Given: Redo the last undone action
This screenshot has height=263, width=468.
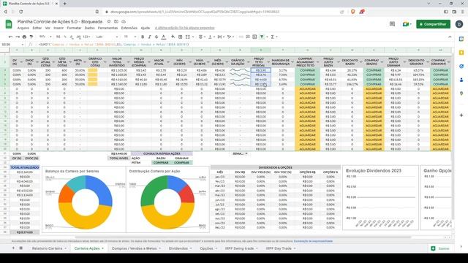Looking at the screenshot, I should 18,37.
